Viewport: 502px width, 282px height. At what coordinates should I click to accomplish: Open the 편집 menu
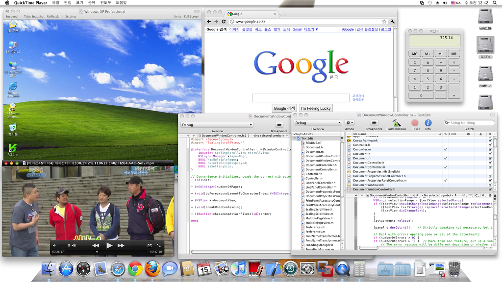coord(68,2)
